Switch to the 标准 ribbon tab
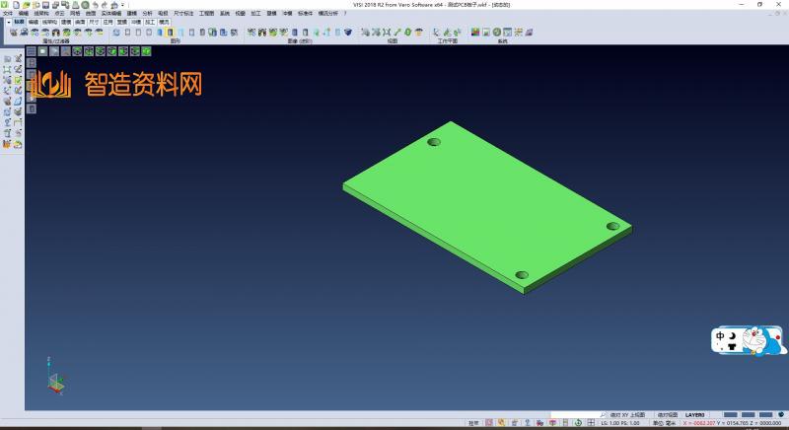The width and height of the screenshot is (789, 430). (x=19, y=21)
